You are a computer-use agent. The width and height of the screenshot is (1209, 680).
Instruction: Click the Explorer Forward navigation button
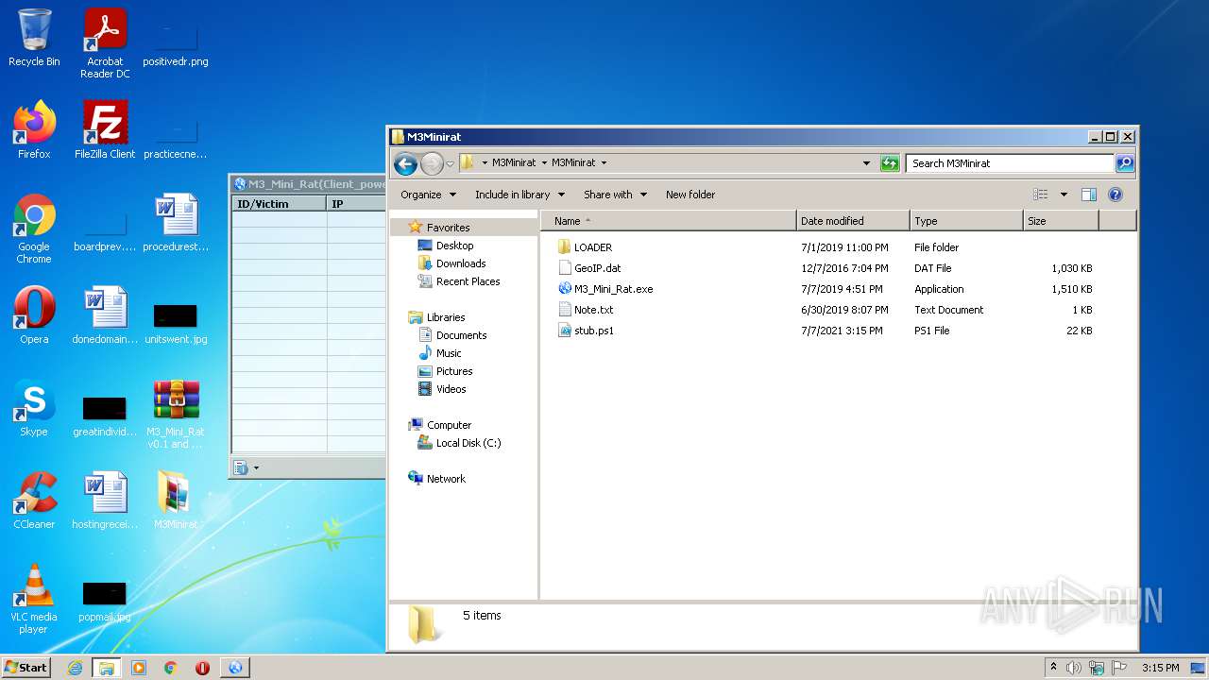[432, 163]
